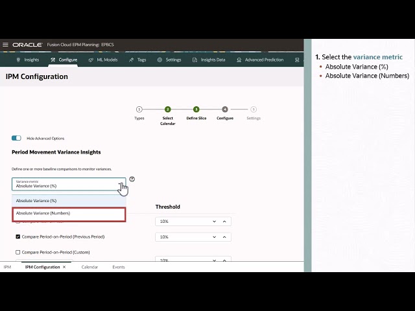Select the IPM Configuration bottom tab
Viewport: 415px width, 311px height.
click(x=42, y=267)
